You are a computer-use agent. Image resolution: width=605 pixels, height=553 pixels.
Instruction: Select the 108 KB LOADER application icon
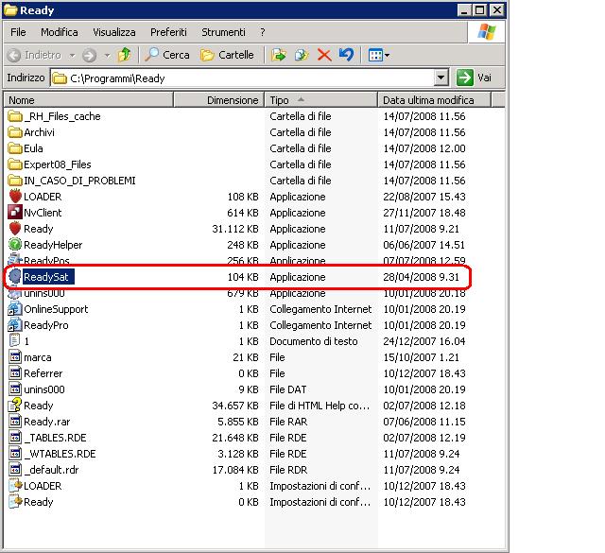tap(15, 197)
